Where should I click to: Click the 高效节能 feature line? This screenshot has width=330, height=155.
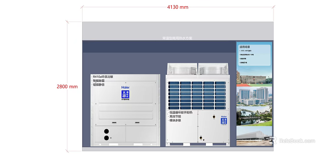pyautogui.click(x=175, y=116)
